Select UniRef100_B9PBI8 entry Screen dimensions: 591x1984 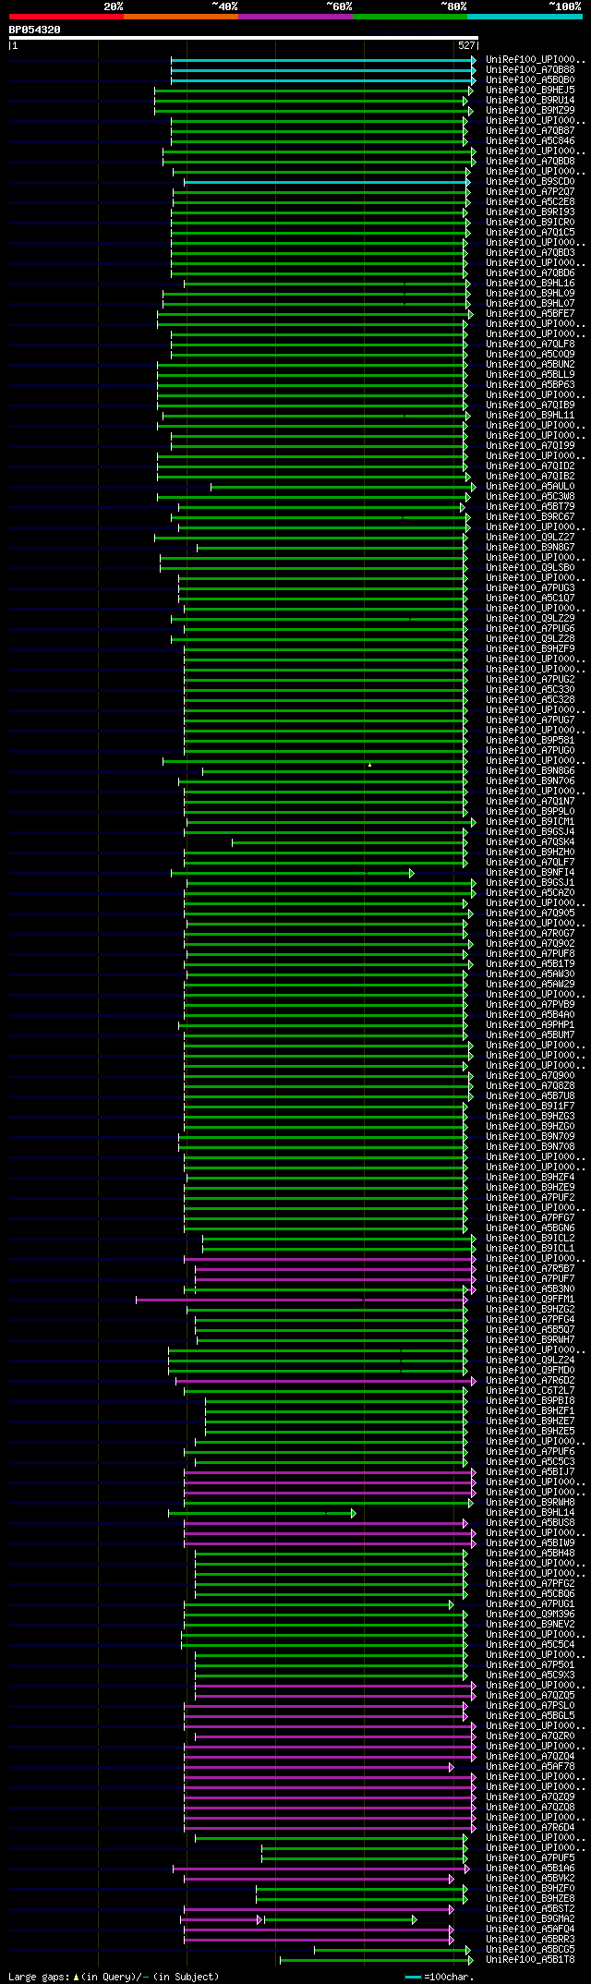530,1401
